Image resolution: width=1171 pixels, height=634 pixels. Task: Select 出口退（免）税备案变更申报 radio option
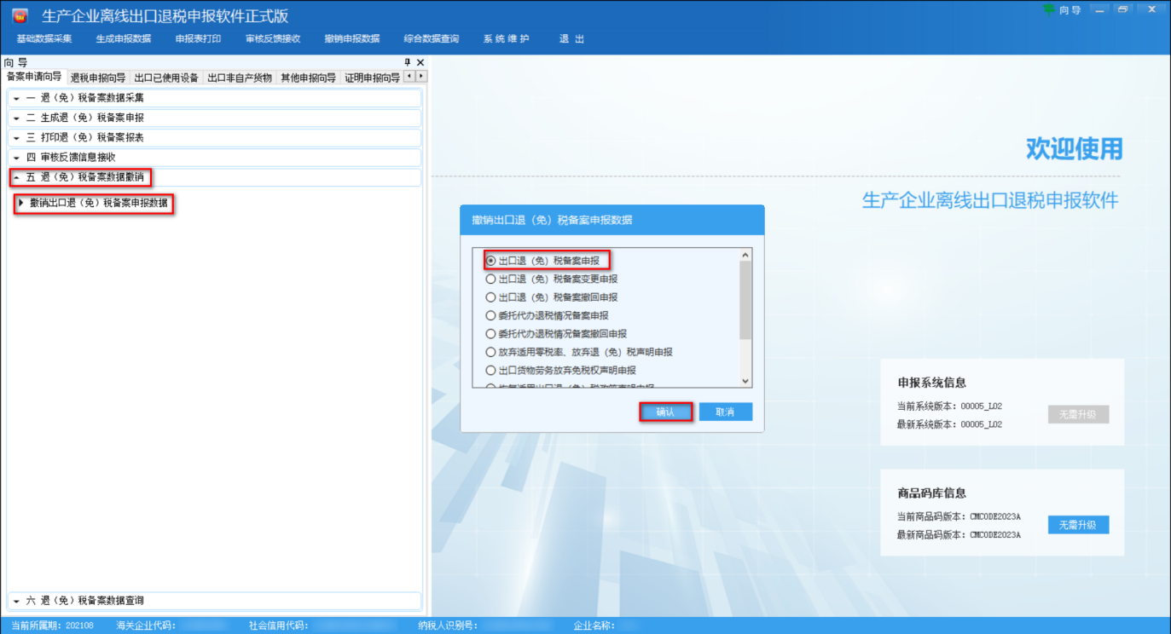coord(490,279)
